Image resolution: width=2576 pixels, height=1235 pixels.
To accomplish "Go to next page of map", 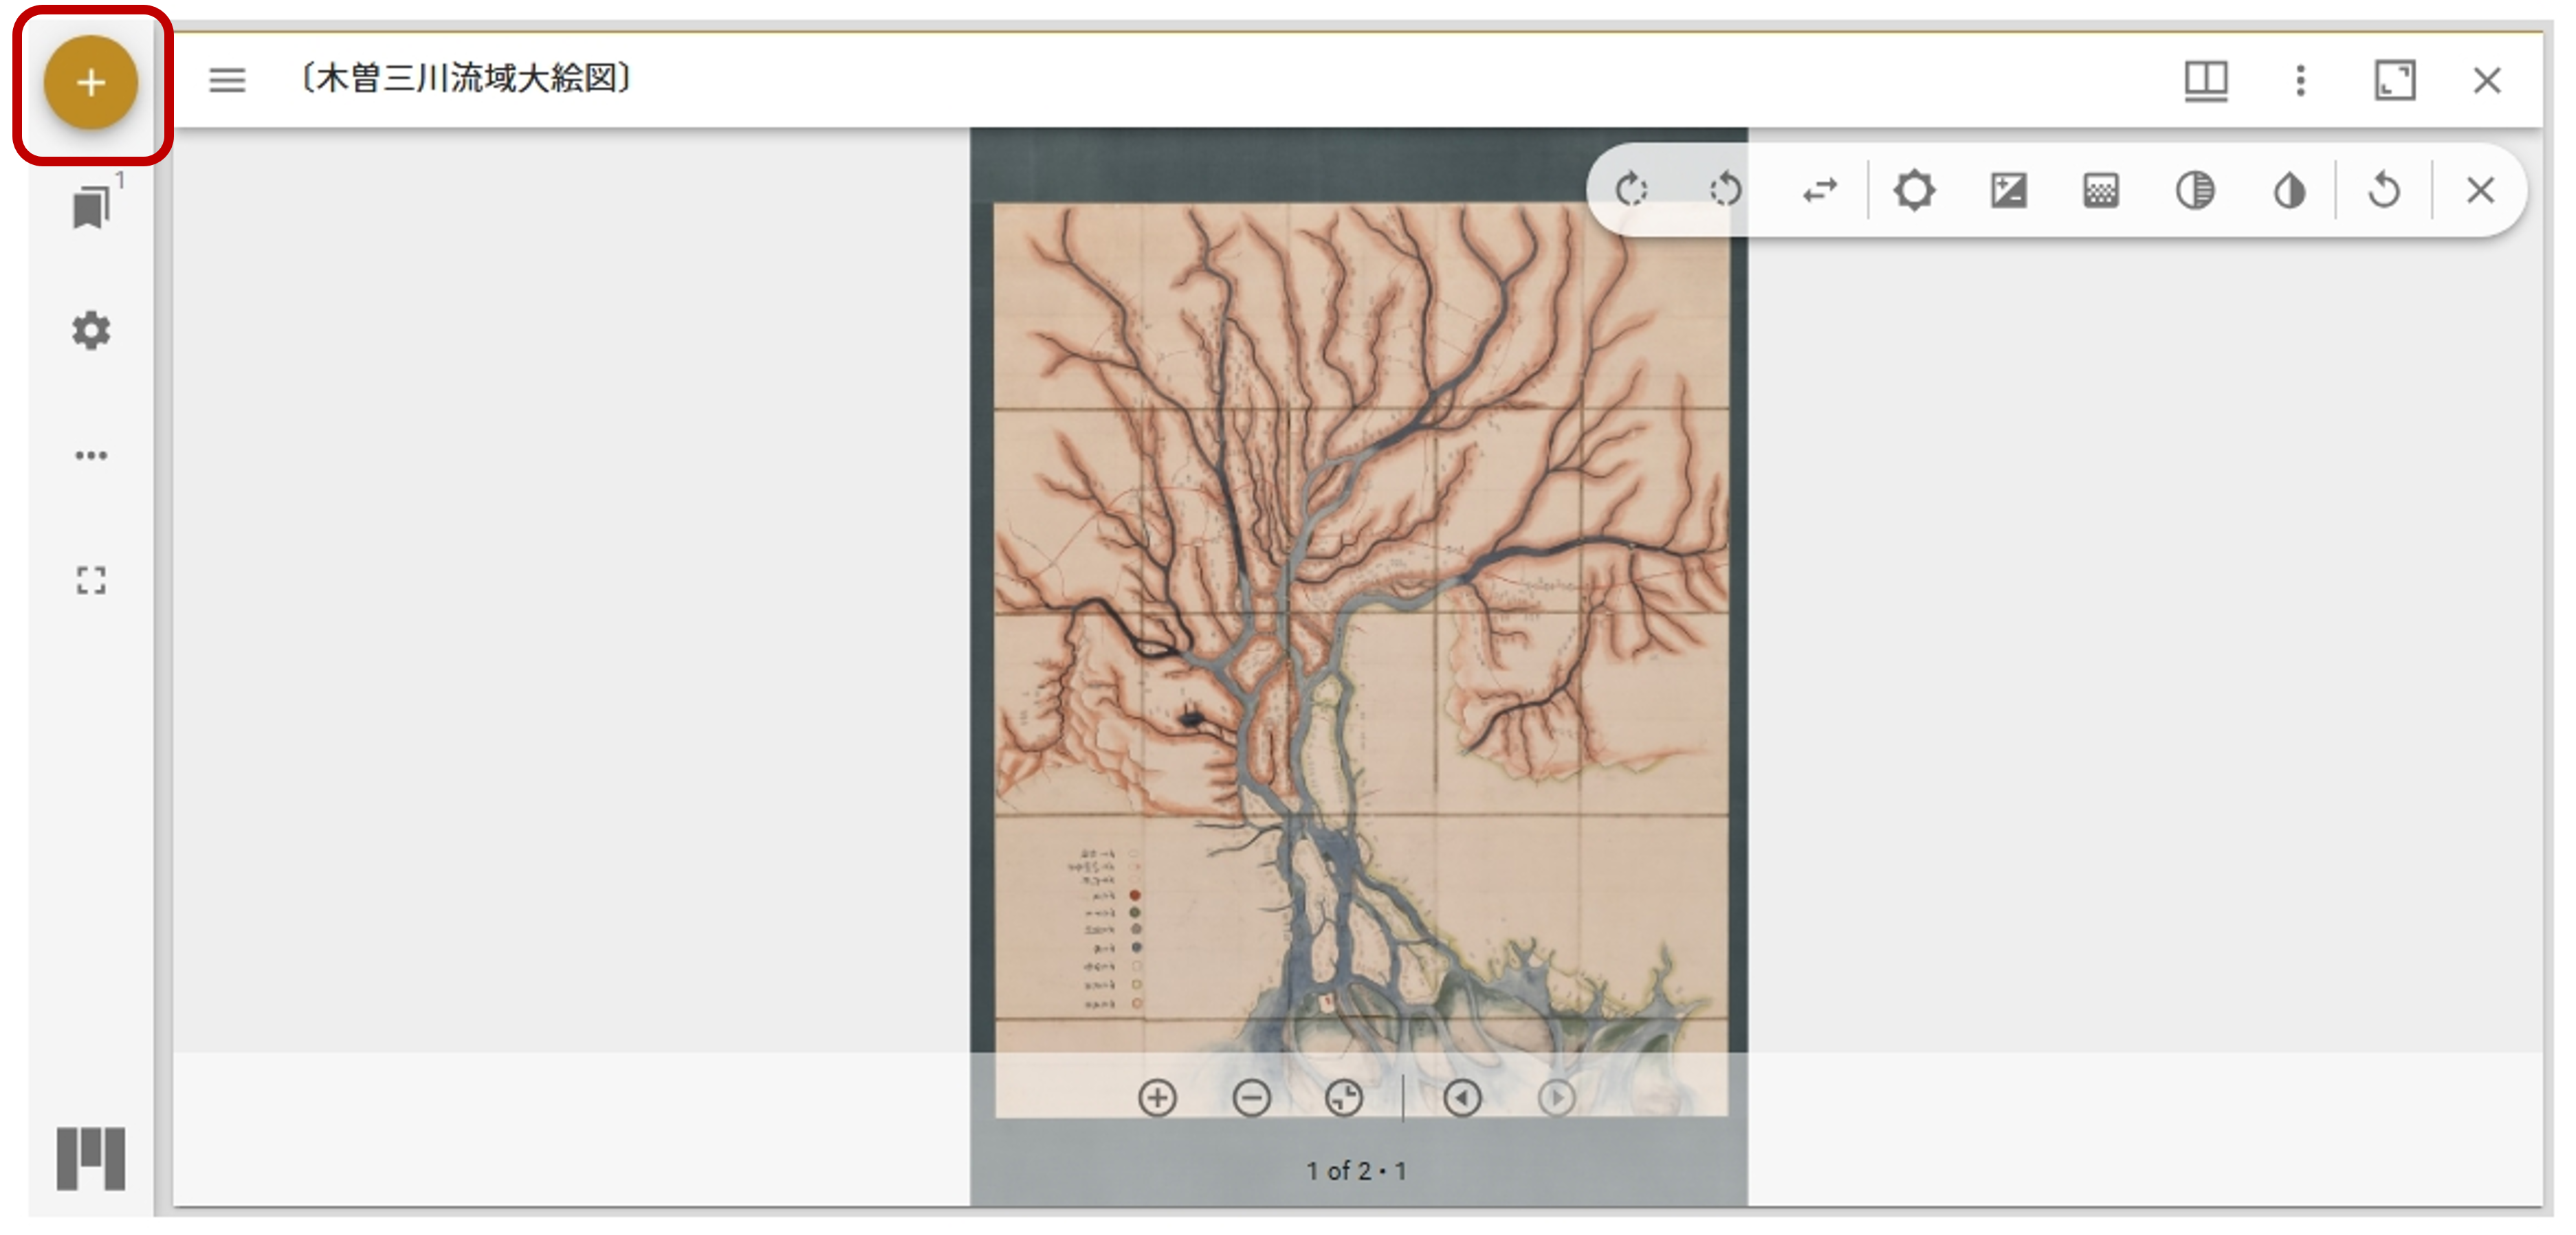I will 1556,1098.
